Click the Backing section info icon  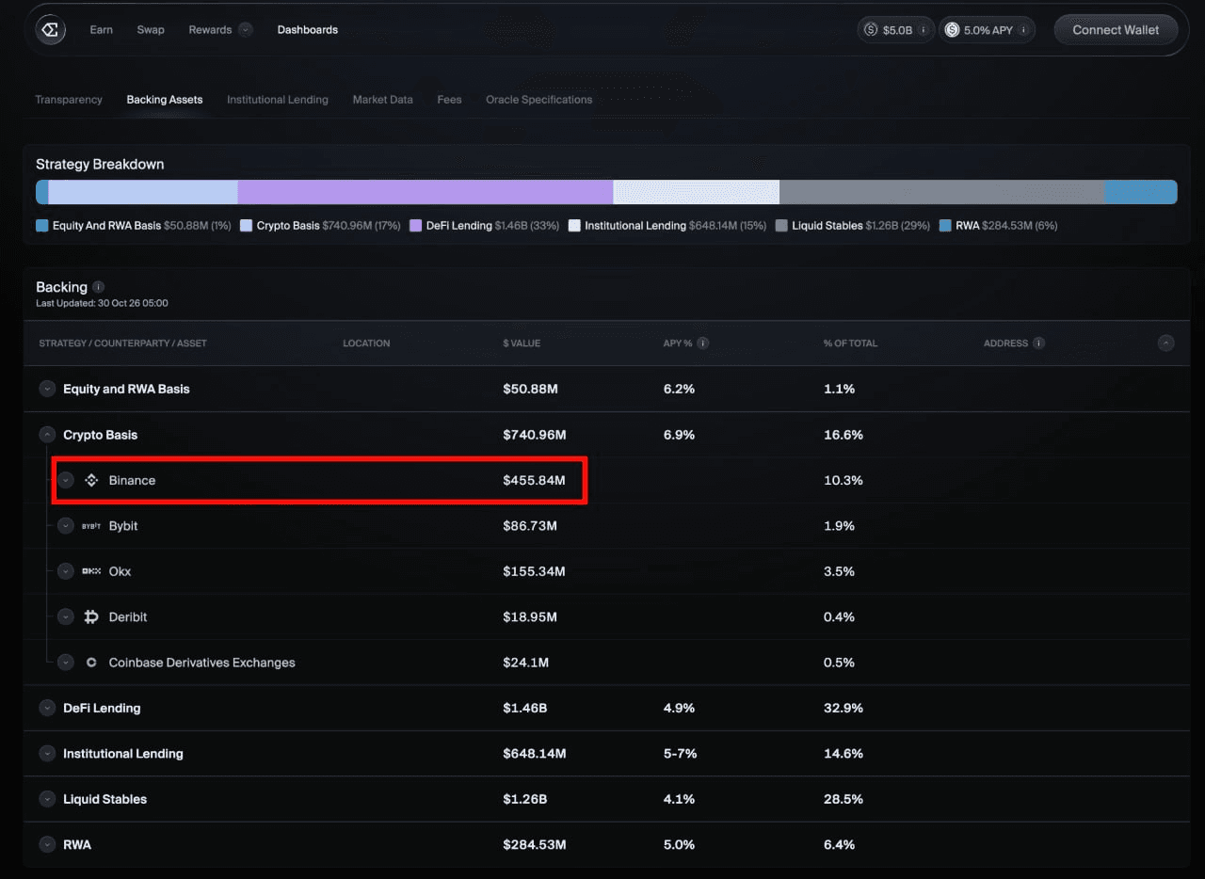pyautogui.click(x=99, y=287)
